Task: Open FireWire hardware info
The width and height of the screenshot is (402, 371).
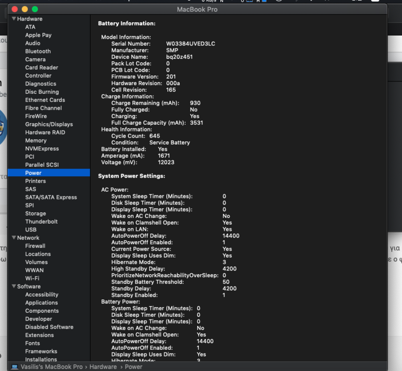Action: click(x=36, y=116)
